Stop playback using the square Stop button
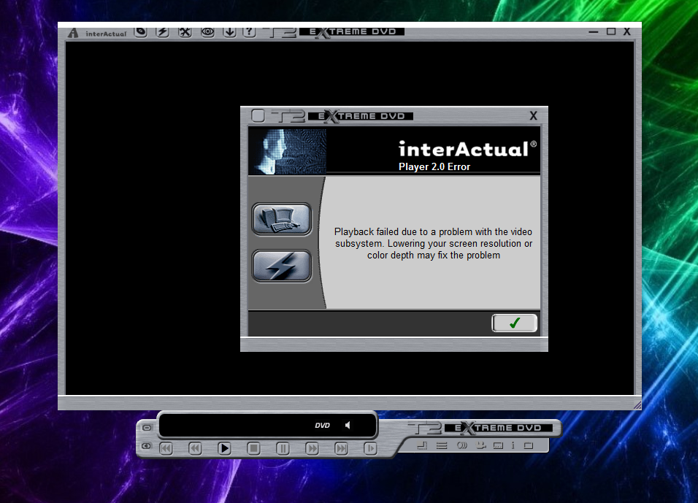The image size is (698, 503). pos(254,448)
